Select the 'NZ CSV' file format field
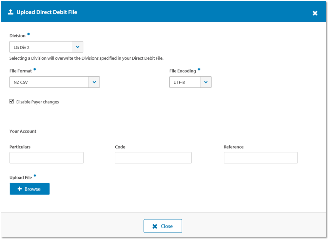This screenshot has height=240, width=329. point(49,82)
